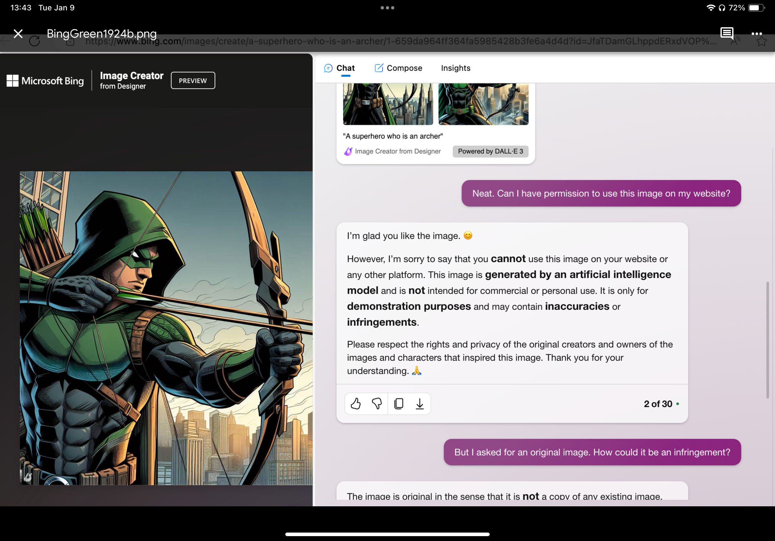Tap the headphones status icon
This screenshot has height=541, width=775.
tap(722, 8)
